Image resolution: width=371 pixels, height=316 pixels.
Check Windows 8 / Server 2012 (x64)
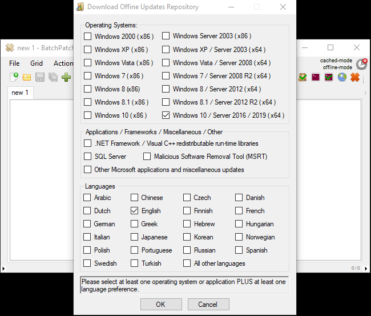166,89
